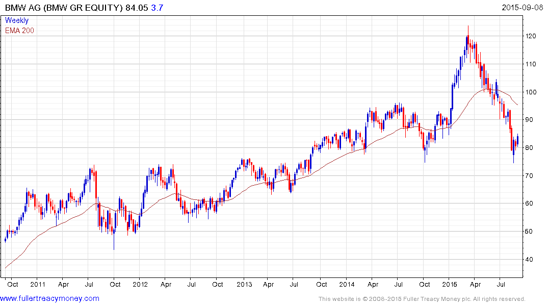Click the BMW AG chart title
This screenshot has width=548, height=306.
pos(84,8)
